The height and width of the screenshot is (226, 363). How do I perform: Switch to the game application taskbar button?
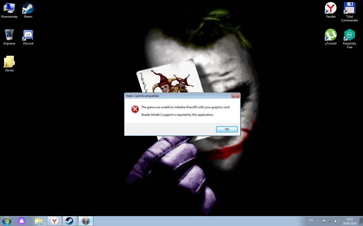click(86, 221)
